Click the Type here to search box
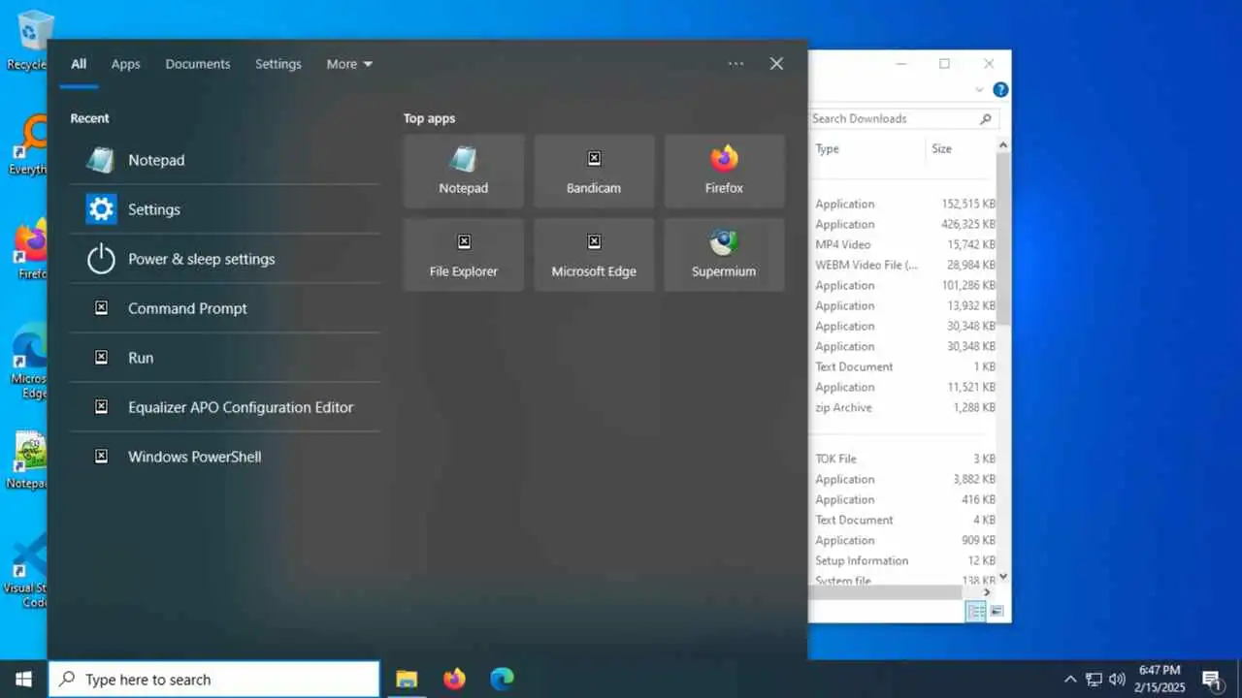The width and height of the screenshot is (1242, 698). click(214, 680)
